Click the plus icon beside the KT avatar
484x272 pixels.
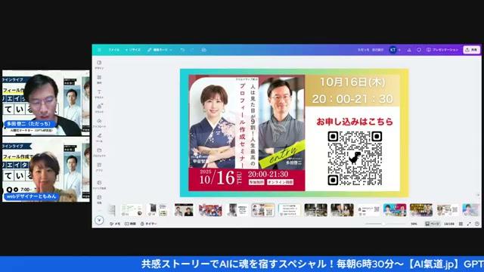pos(399,50)
